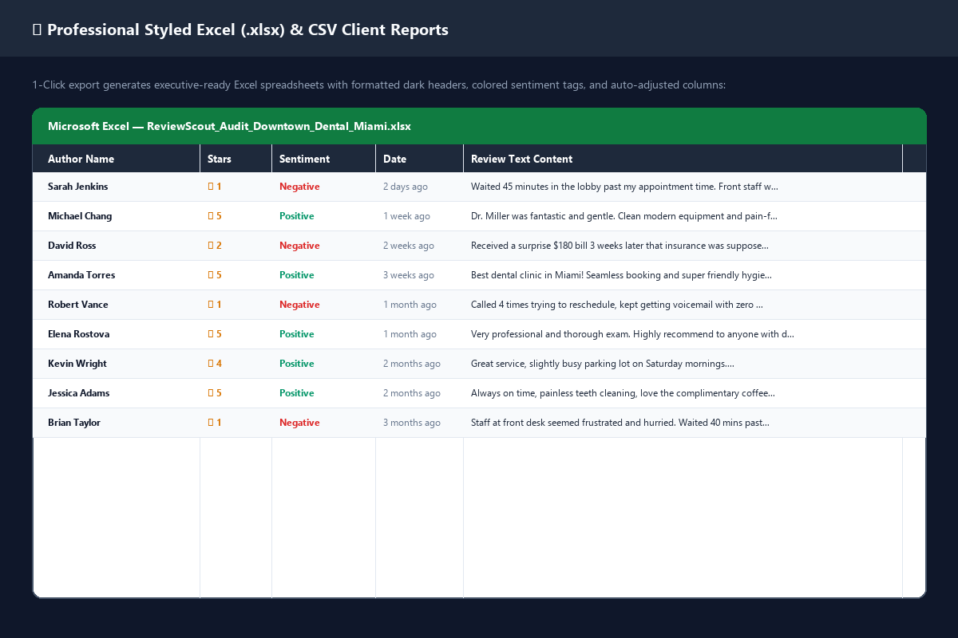This screenshot has width=958, height=638.
Task: Click Negative sentiment tag for Sarah Jenkins
Action: coord(299,187)
